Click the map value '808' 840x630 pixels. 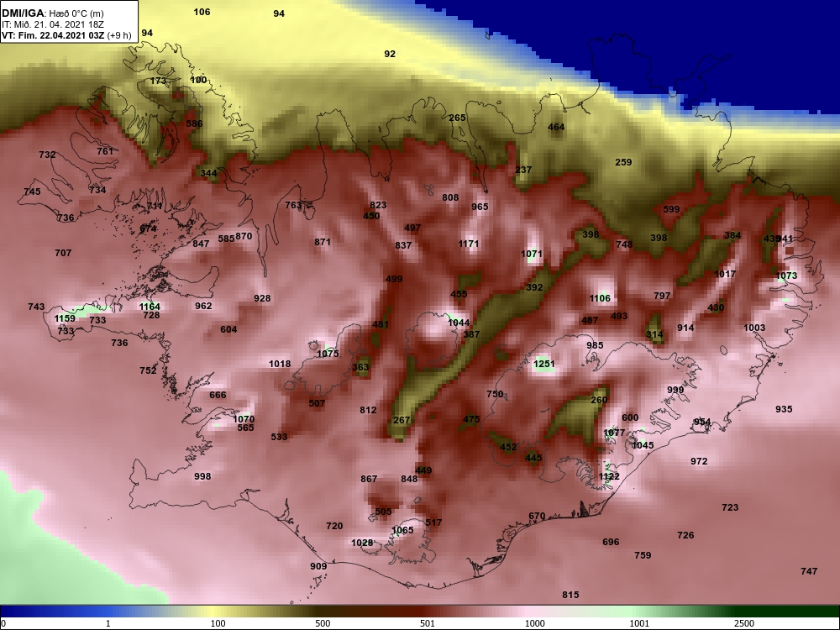tap(450, 197)
